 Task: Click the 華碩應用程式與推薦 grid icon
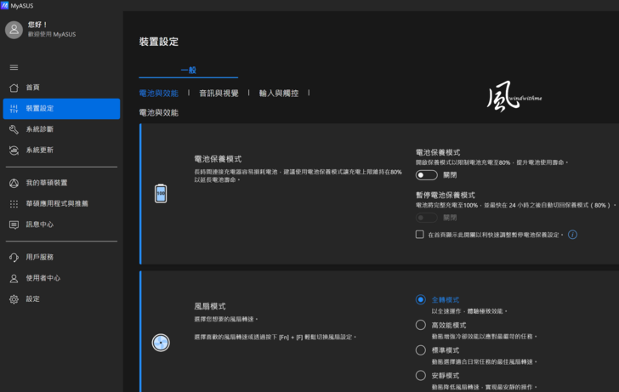pyautogui.click(x=14, y=204)
